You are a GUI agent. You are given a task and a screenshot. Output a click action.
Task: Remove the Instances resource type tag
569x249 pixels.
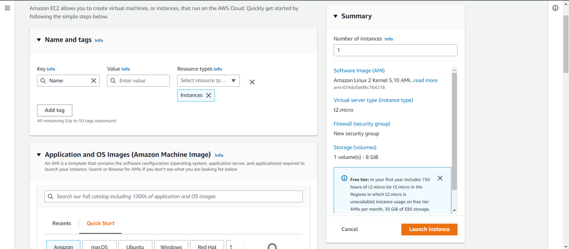209,95
